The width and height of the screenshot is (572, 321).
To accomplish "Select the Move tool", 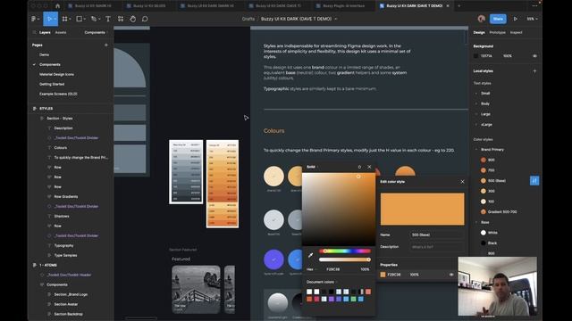I will click(x=49, y=19).
